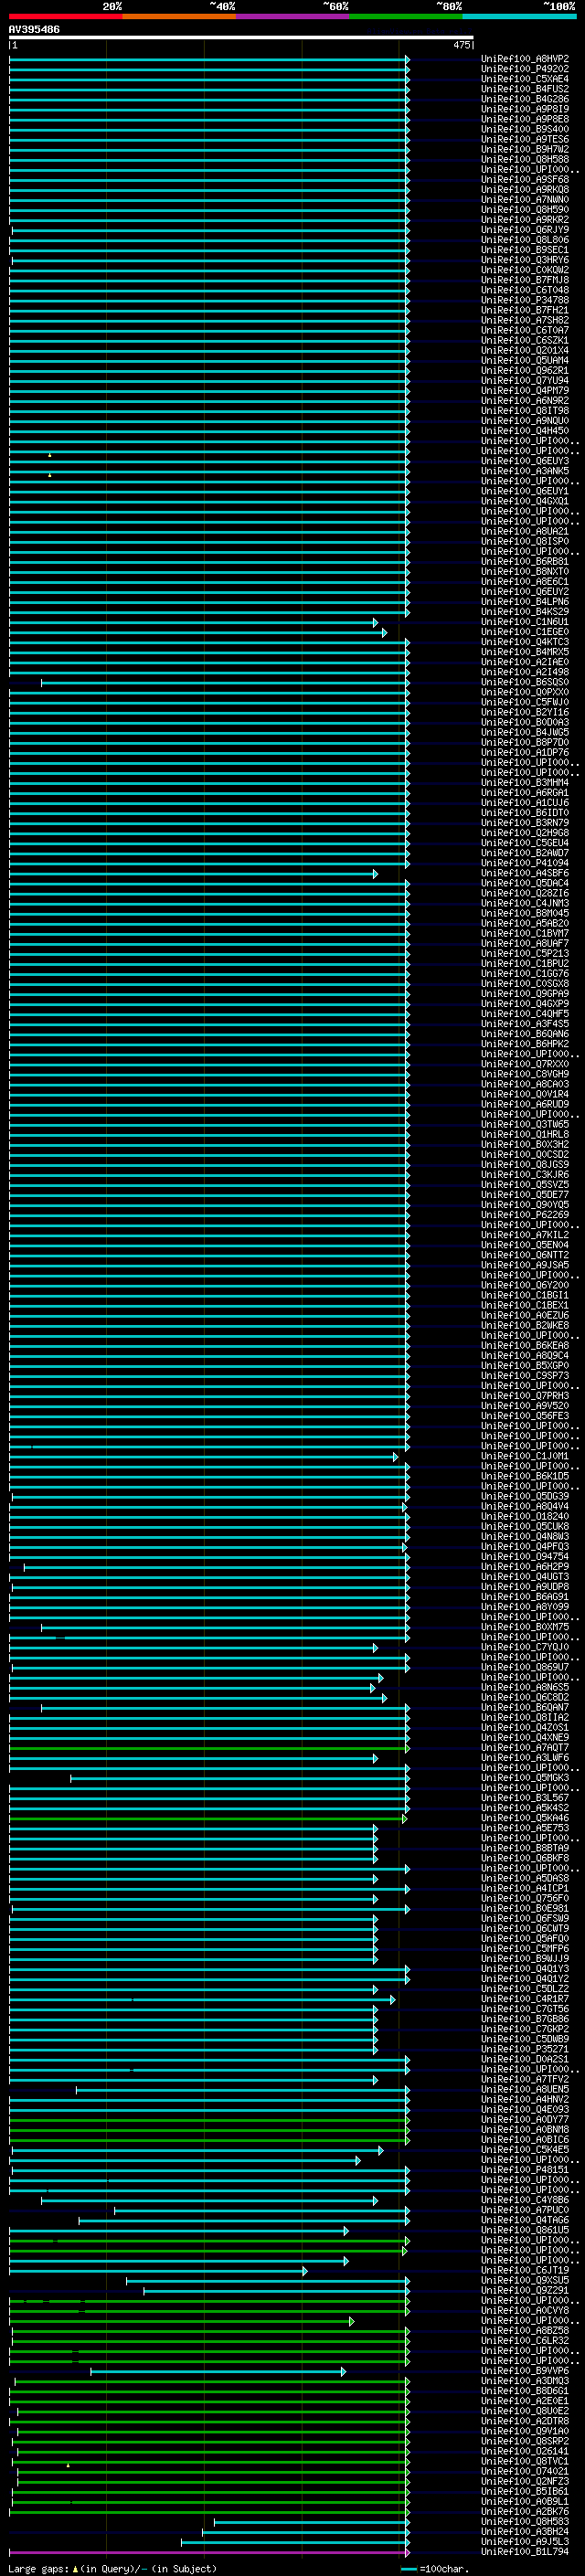Select the label UniRef100_B9S400
This screenshot has width=585, height=2576.
point(525,129)
